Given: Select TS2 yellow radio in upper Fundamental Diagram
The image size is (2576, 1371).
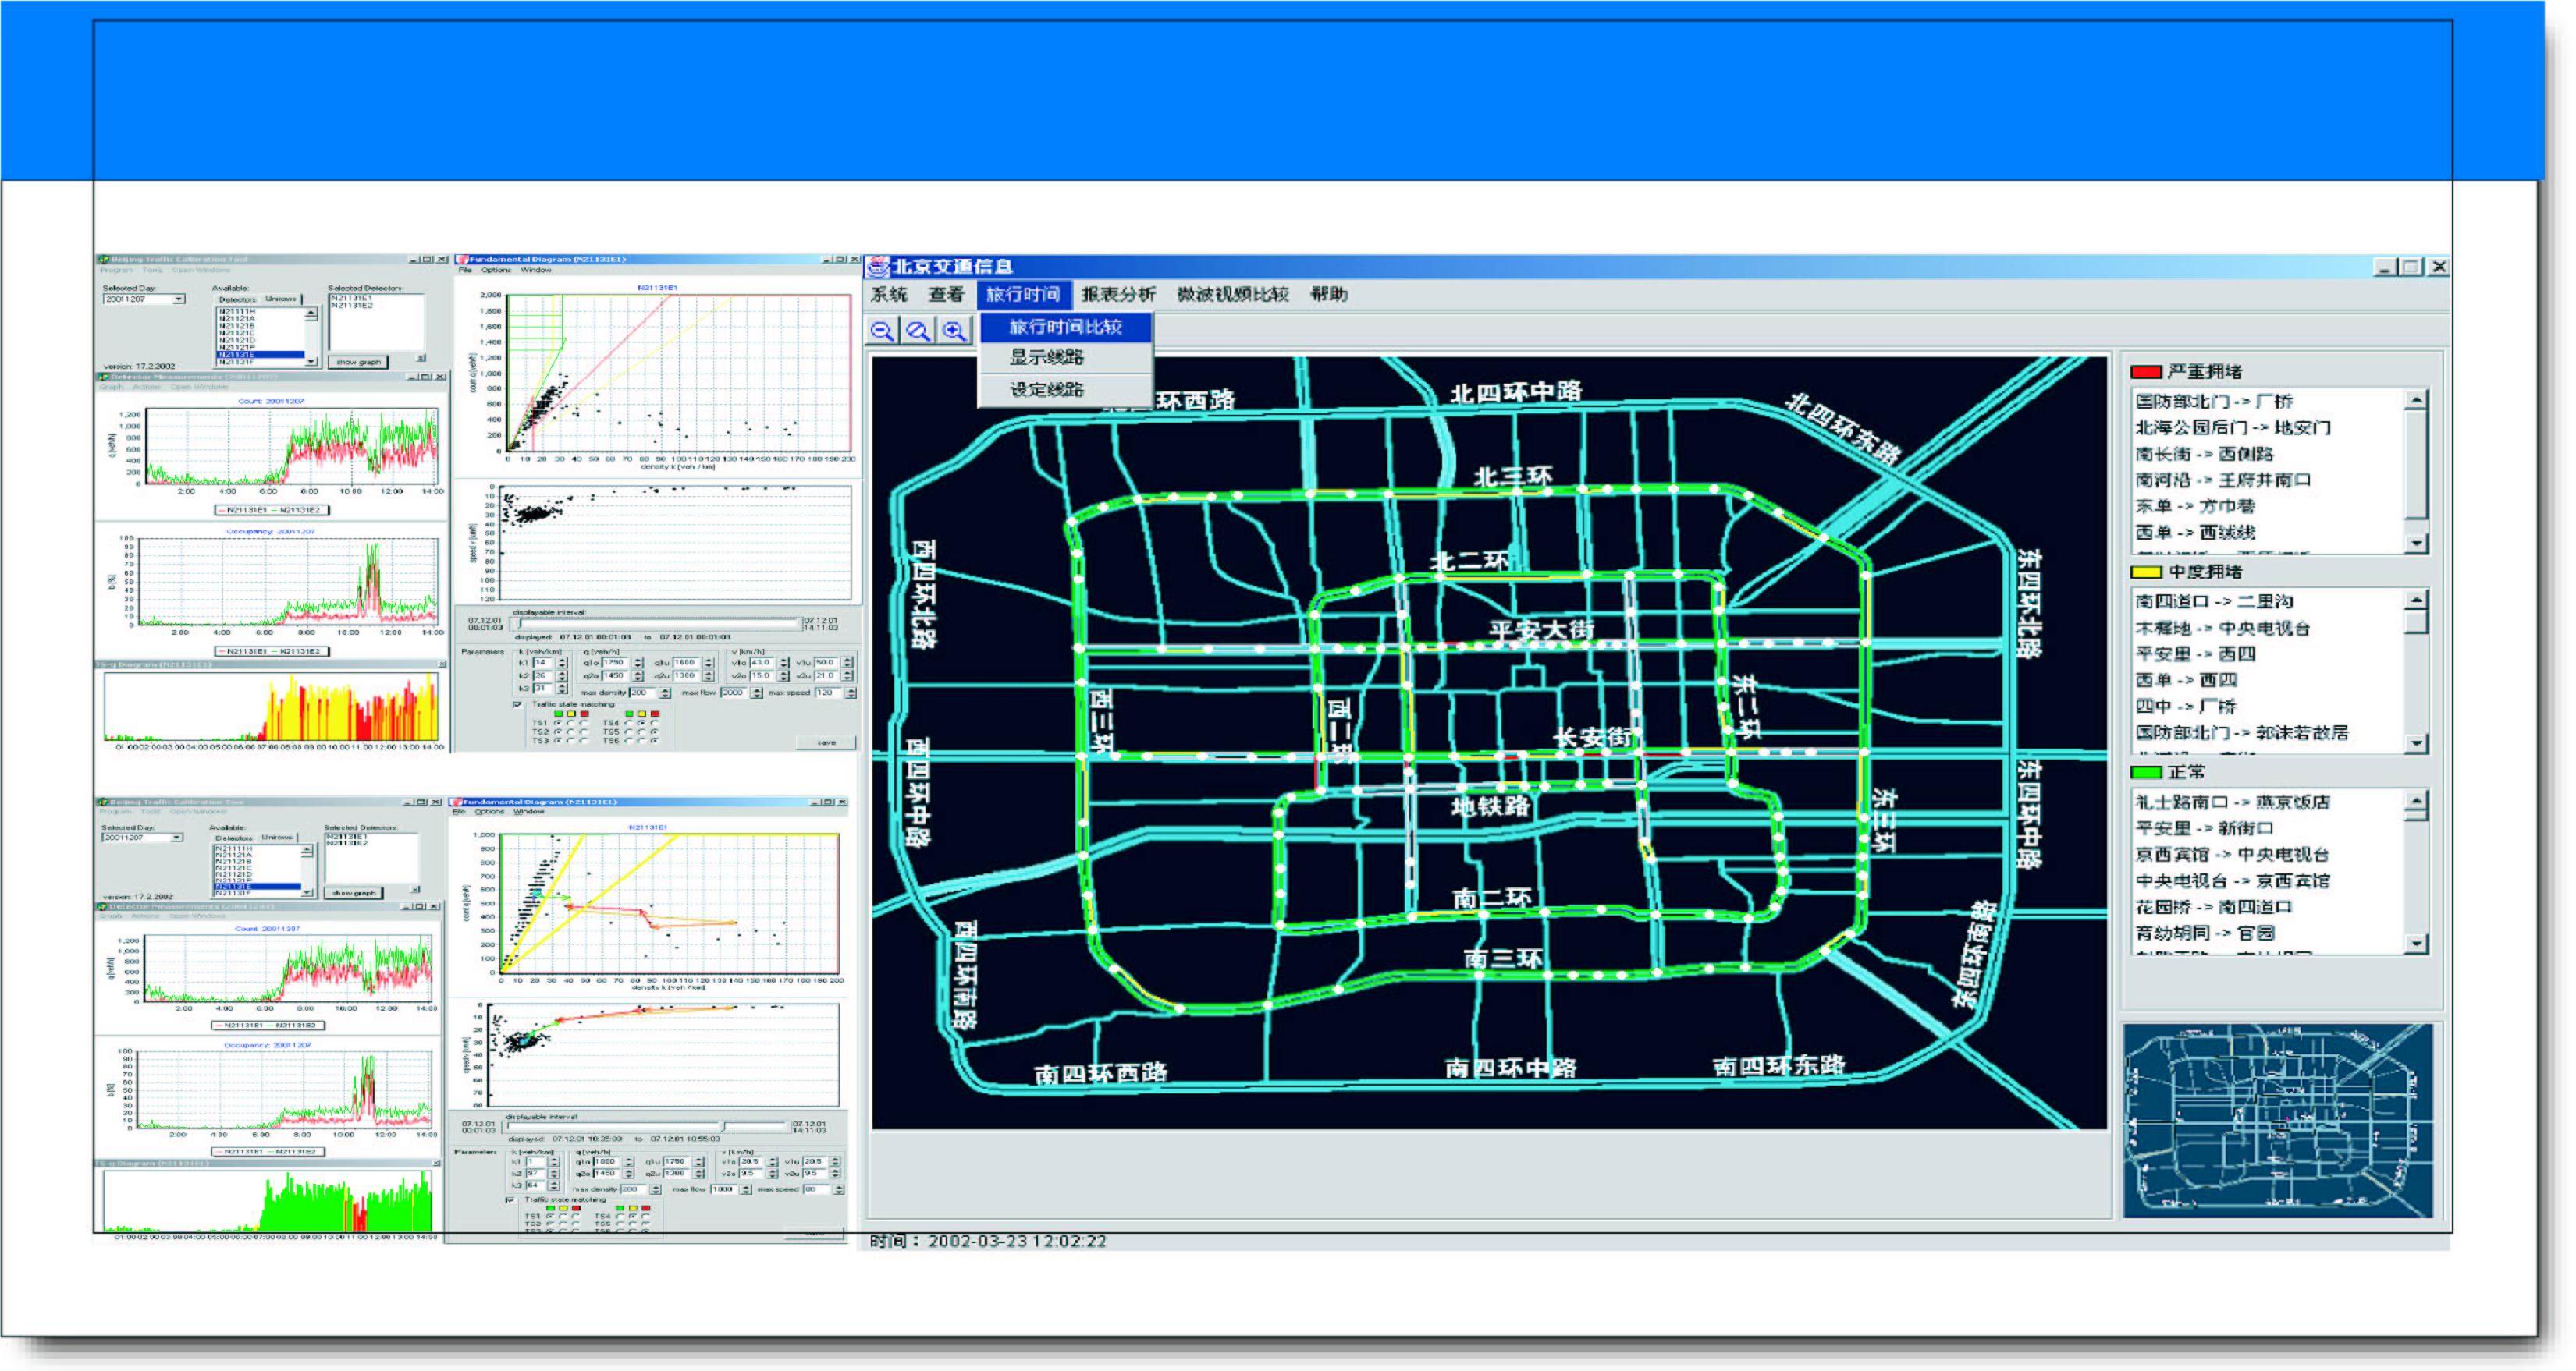Looking at the screenshot, I should [x=572, y=732].
